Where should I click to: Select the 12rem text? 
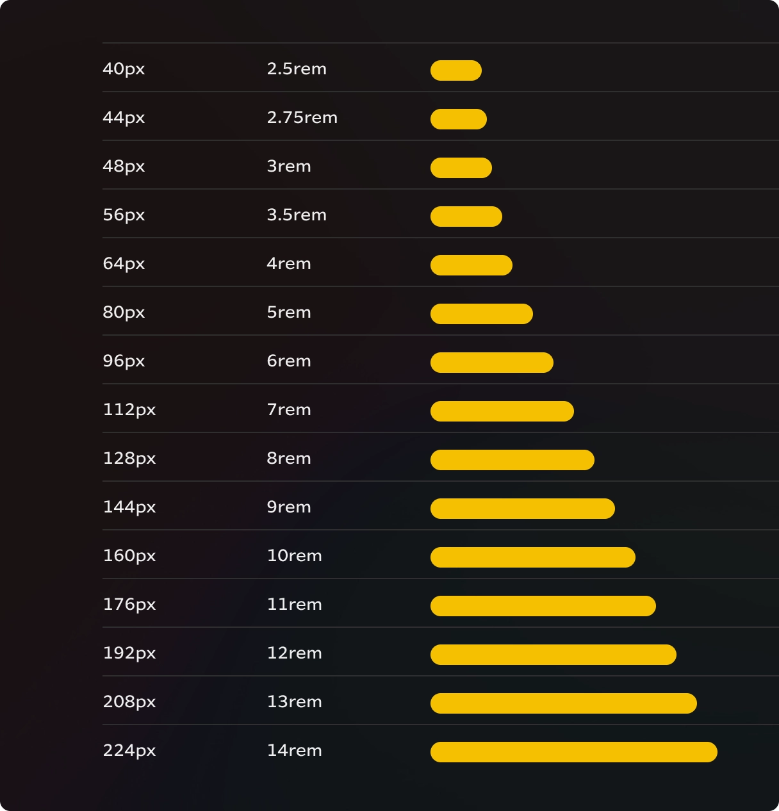pyautogui.click(x=295, y=653)
